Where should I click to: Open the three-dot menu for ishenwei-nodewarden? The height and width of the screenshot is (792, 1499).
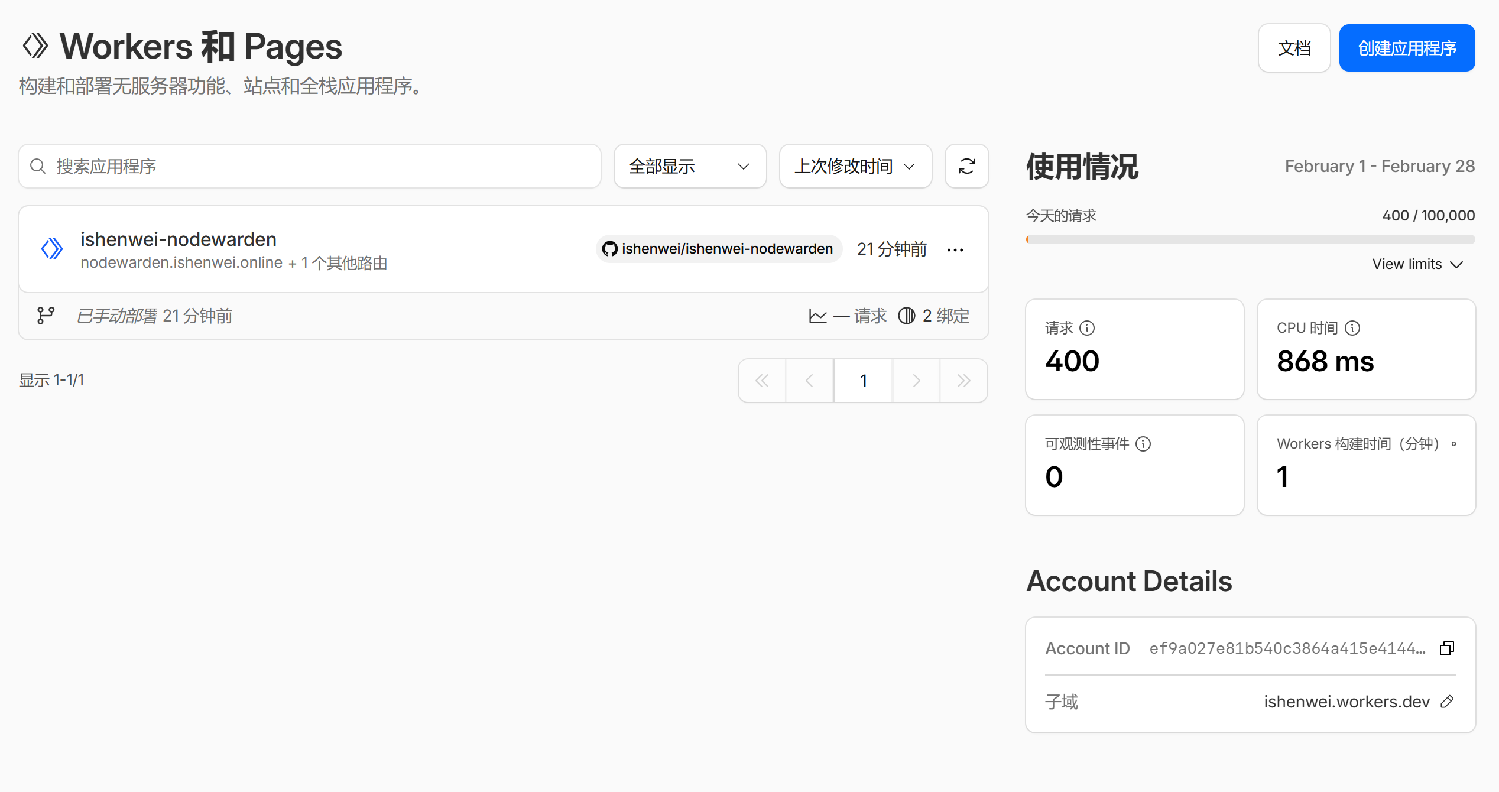coord(955,250)
